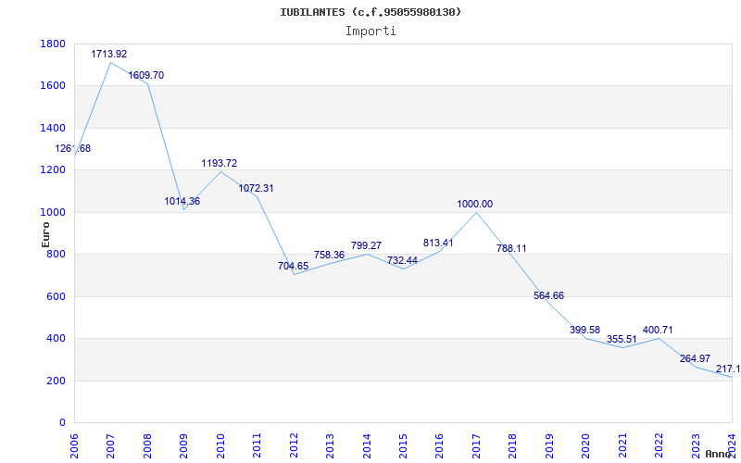This screenshot has height=463, width=741.
Task: Select the 1193.72 data label
Action: click(x=220, y=163)
